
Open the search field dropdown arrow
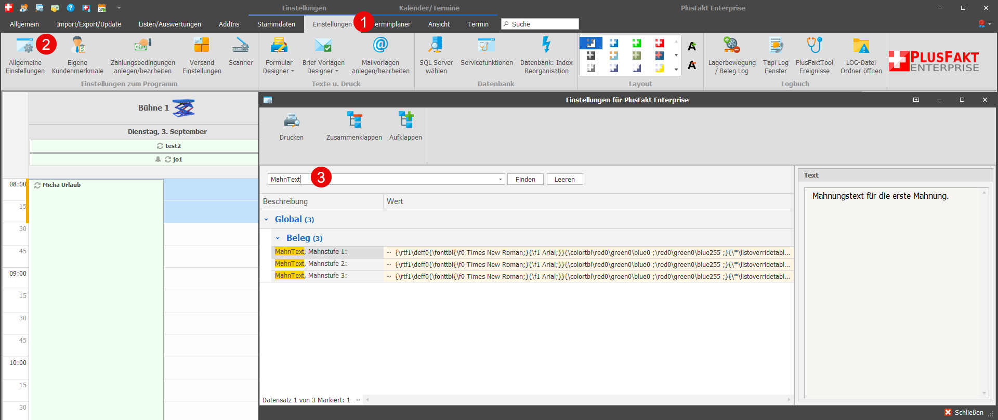click(x=501, y=180)
